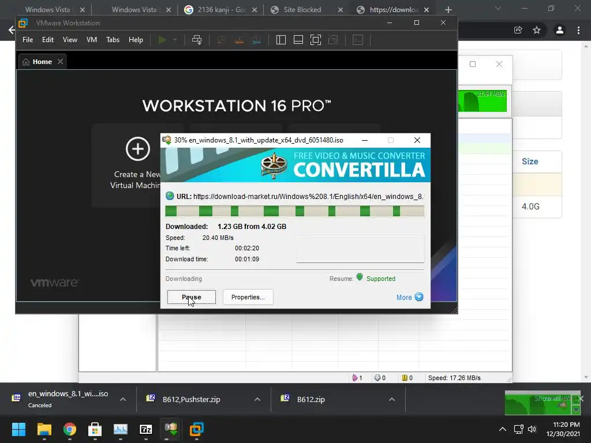
Task: Click the take snapshot toolbar icon
Action: coord(221,40)
